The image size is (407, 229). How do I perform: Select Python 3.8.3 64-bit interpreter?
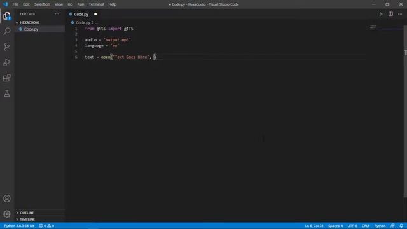coord(19,226)
